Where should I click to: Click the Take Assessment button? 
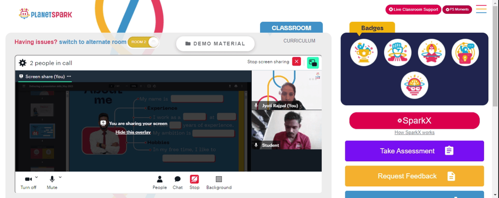(x=414, y=151)
